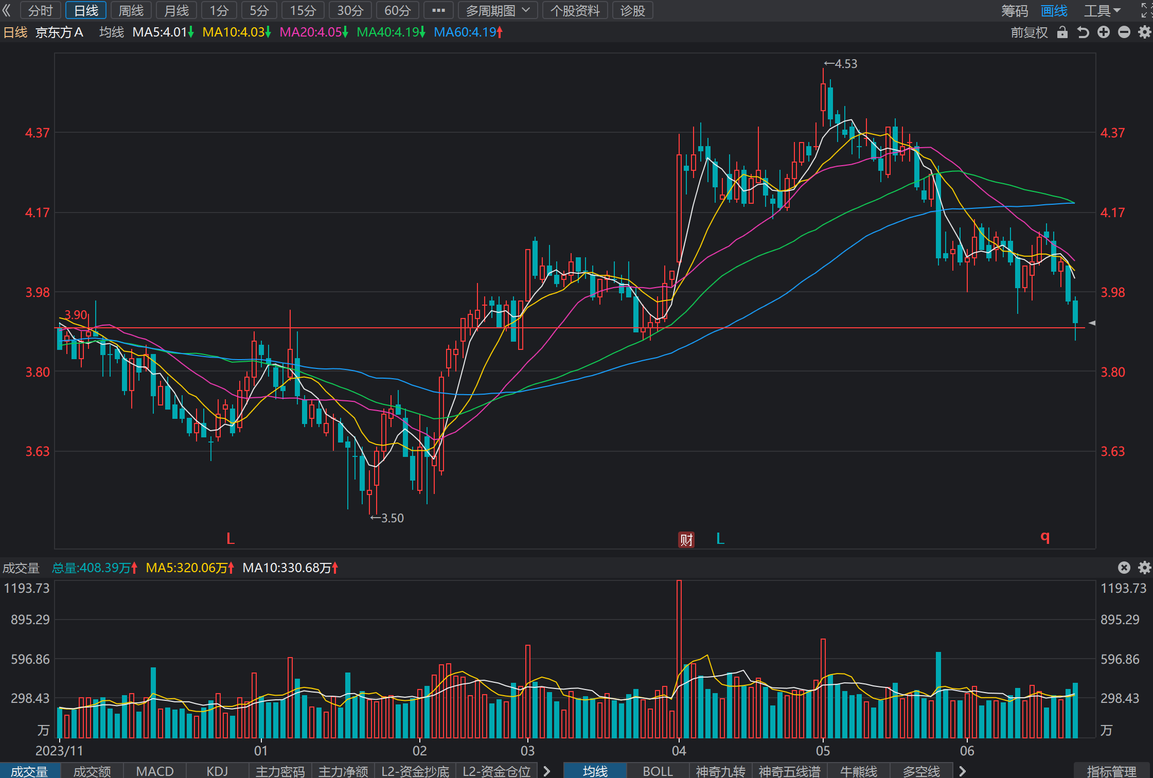Click the 京东方A stock name
Image resolution: width=1153 pixels, height=778 pixels.
(x=59, y=32)
